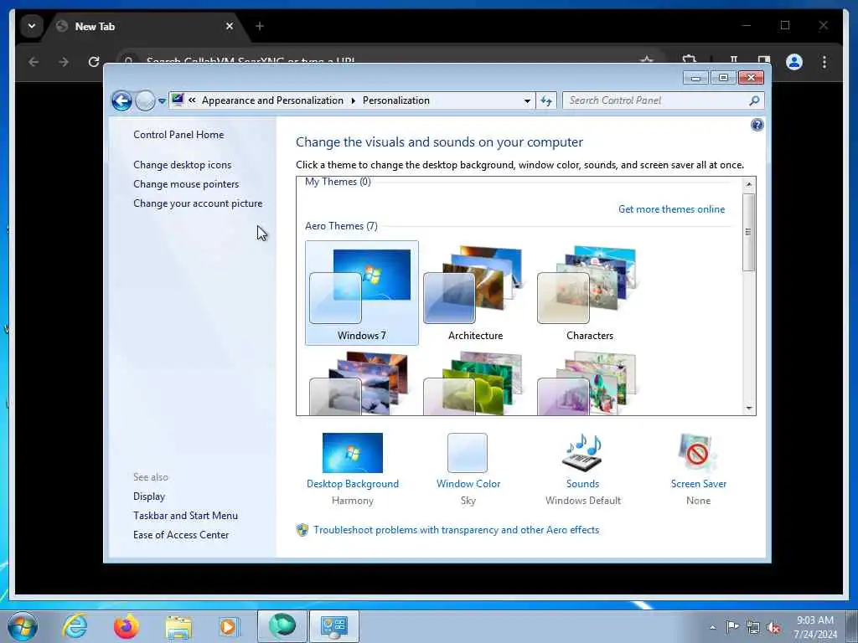Click the network tray icon
The image size is (858, 643).
pos(753,627)
